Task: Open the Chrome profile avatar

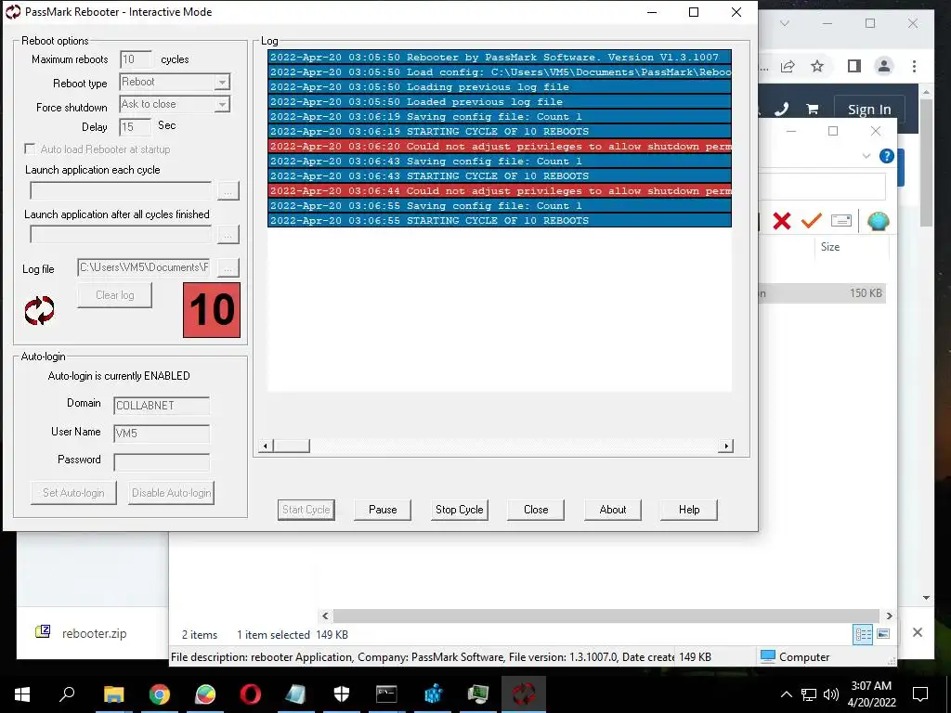Action: pyautogui.click(x=884, y=66)
